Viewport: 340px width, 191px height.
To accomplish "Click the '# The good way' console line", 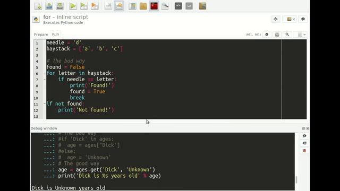I will [x=79, y=163].
